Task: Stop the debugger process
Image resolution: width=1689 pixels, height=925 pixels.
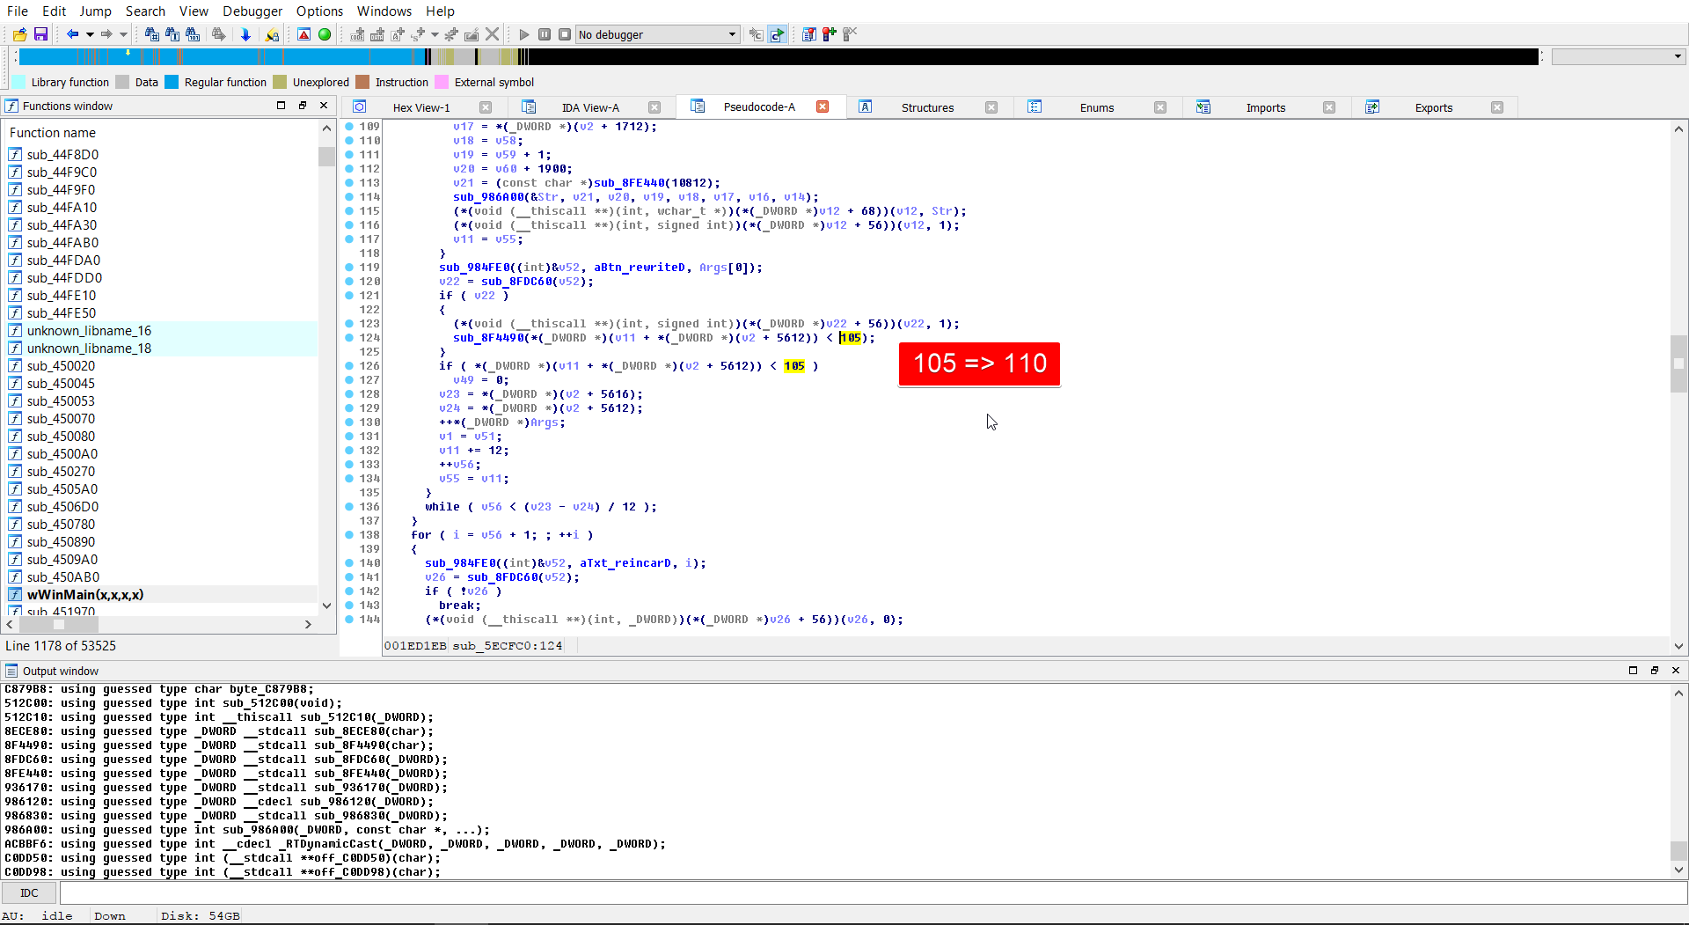Action: 565,34
